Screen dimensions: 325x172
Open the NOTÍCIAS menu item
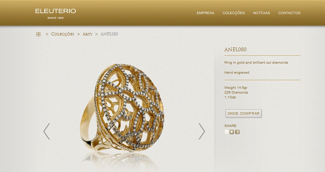pos(261,13)
